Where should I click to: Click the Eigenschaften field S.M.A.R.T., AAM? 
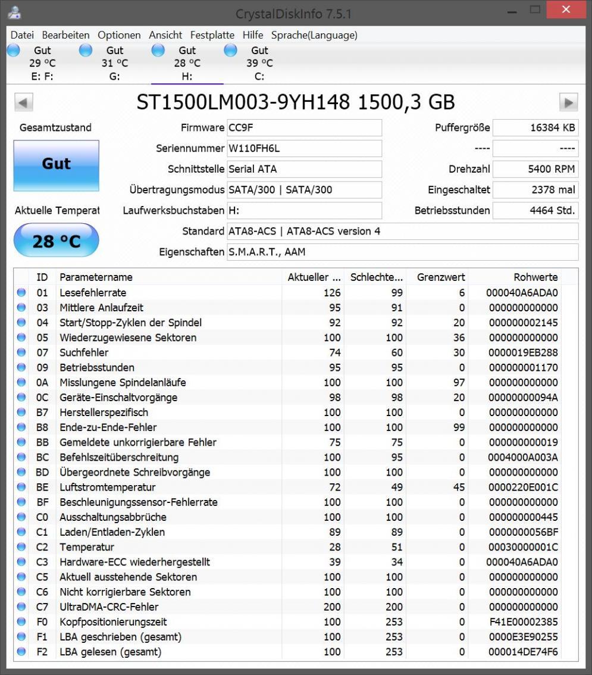tap(403, 252)
